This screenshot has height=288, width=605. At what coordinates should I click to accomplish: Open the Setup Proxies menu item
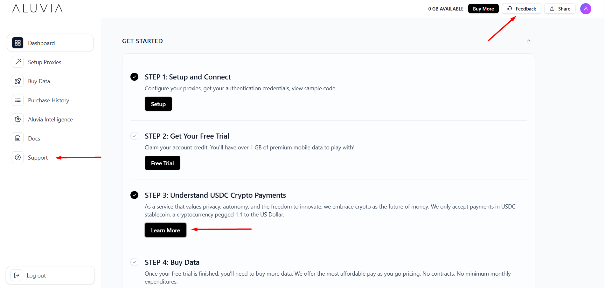45,62
